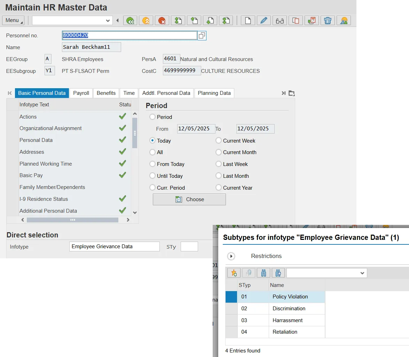Select the All period radio button
This screenshot has width=409, height=357.
click(x=152, y=152)
